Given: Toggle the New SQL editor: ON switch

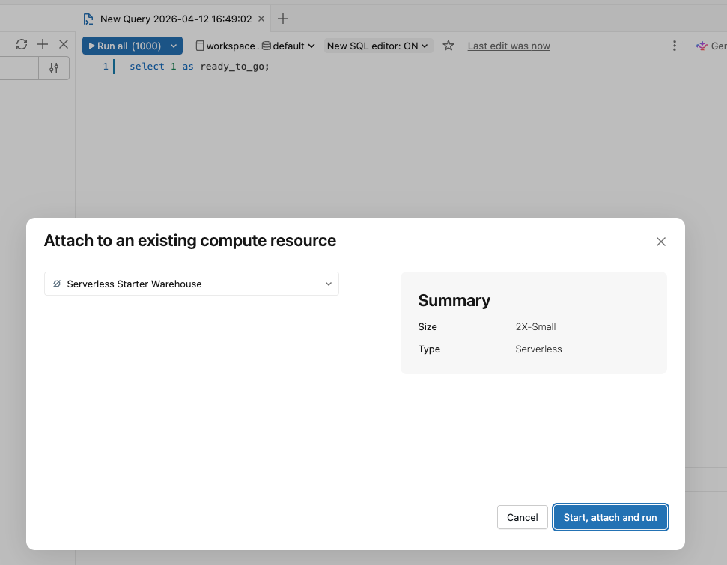Looking at the screenshot, I should (x=378, y=46).
